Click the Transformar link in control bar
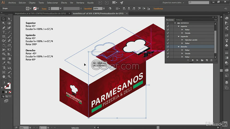The height and width of the screenshot is (129, 230). 158,9
